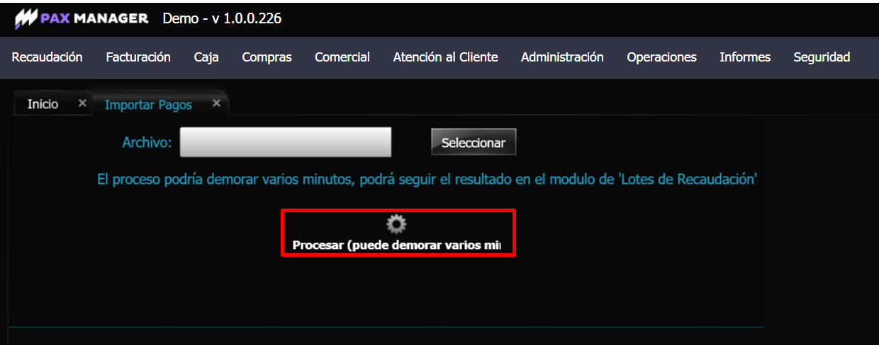Open the Atención al Cliente menu
The image size is (879, 345).
click(x=445, y=57)
